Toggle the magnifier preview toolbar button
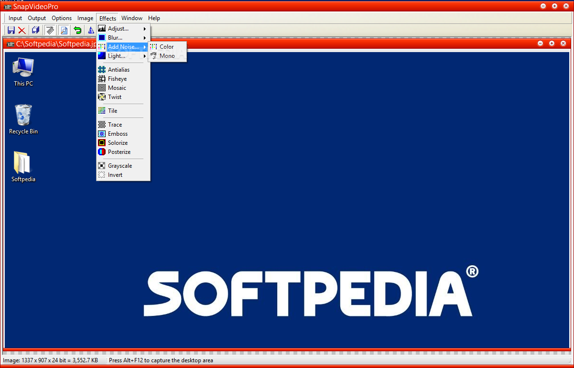Image resolution: width=574 pixels, height=368 pixels. pos(64,31)
